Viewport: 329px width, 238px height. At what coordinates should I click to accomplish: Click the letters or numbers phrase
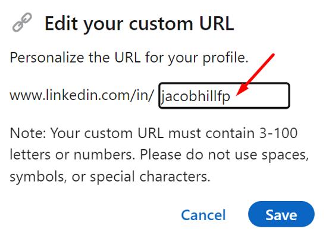click(72, 155)
